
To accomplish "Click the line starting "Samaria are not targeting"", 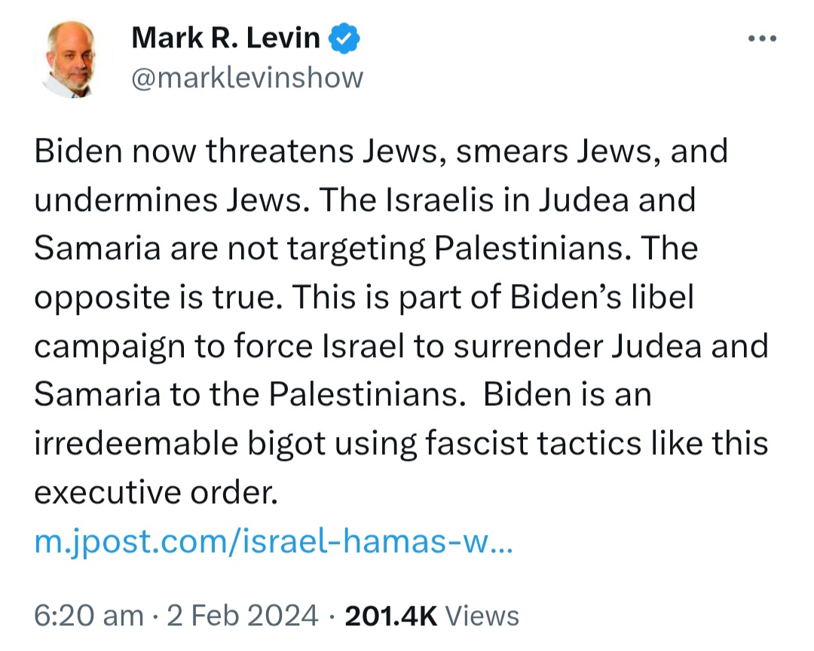I will point(366,248).
